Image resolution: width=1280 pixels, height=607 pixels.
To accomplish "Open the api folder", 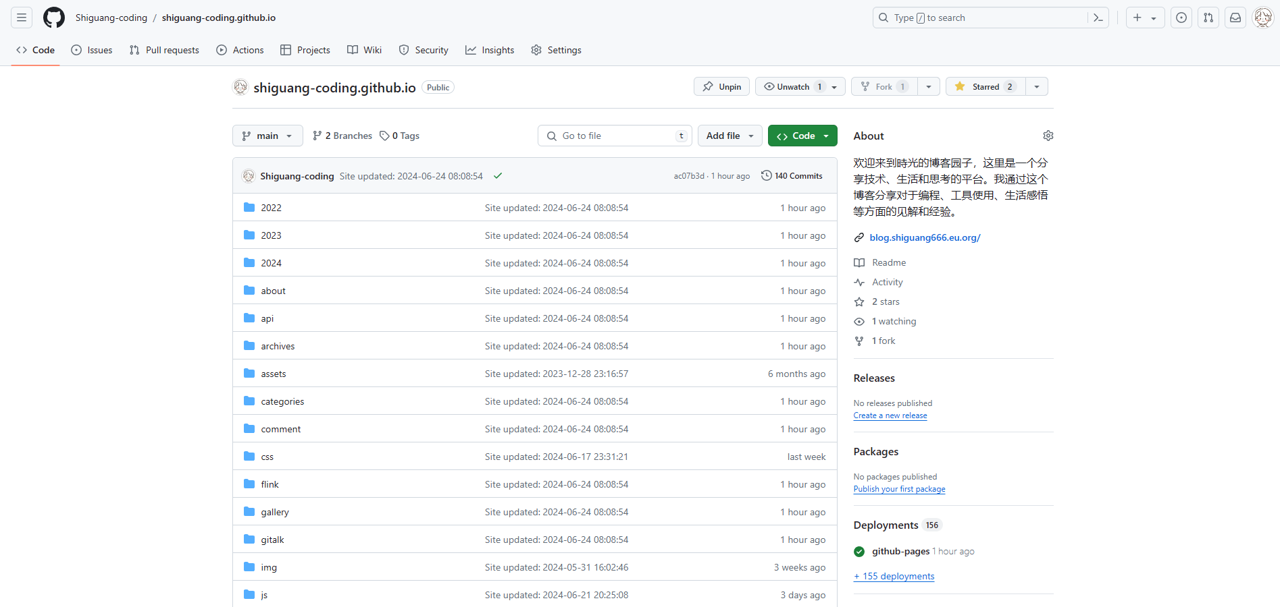I will (x=267, y=318).
